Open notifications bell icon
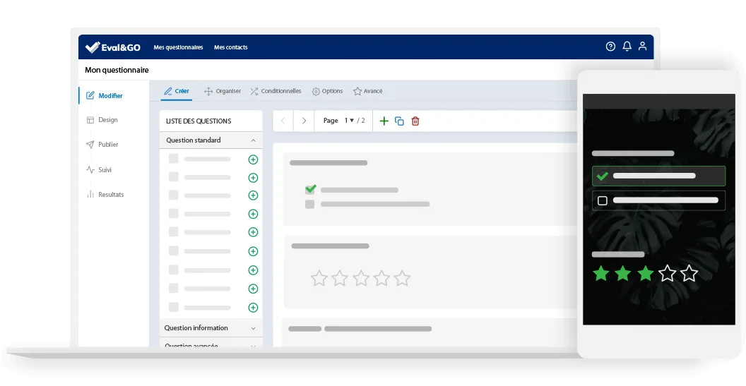Image resolution: width=746 pixels, height=386 pixels. click(x=627, y=46)
